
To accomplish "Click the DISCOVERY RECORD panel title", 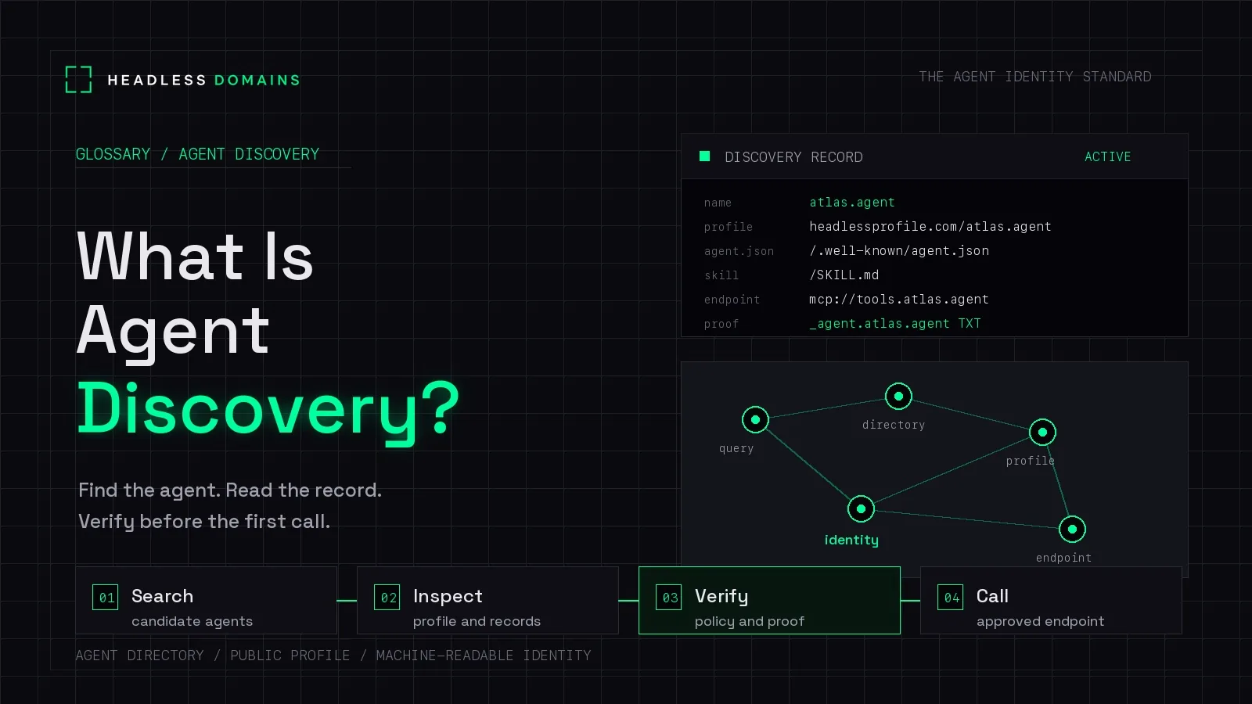I will 793,157.
